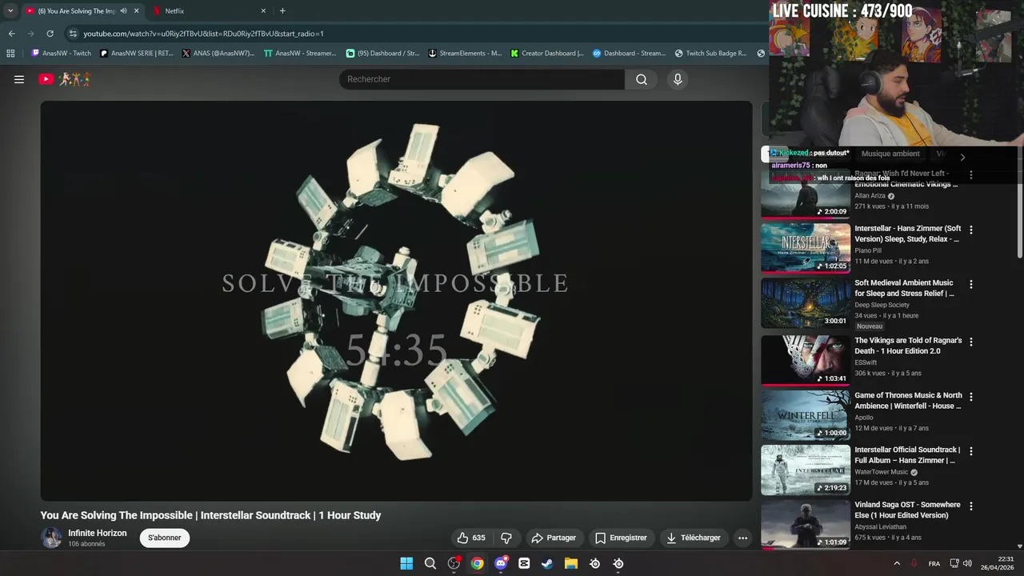Open more actions menu below the video
Screen dimensions: 1024x576
tap(742, 538)
